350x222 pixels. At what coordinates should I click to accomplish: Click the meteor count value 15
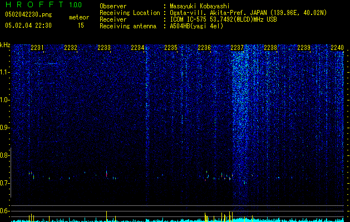(81, 26)
